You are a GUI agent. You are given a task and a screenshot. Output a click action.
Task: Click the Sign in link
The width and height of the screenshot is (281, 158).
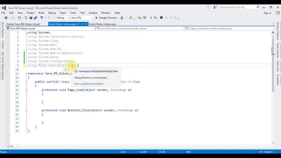click(x=267, y=13)
